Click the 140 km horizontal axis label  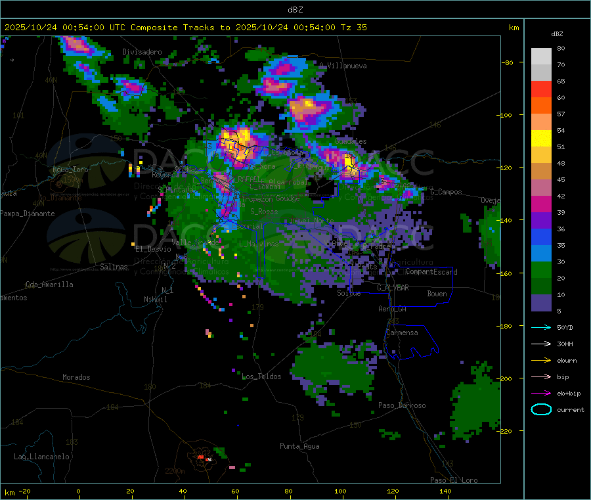(445, 491)
